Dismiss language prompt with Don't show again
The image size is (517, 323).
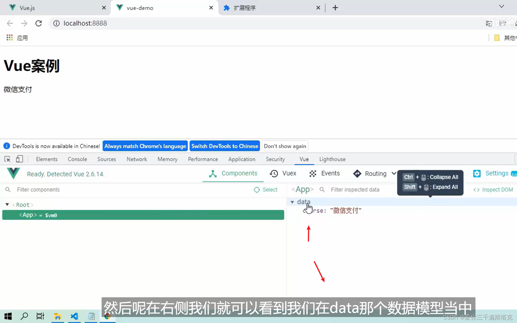coord(285,146)
